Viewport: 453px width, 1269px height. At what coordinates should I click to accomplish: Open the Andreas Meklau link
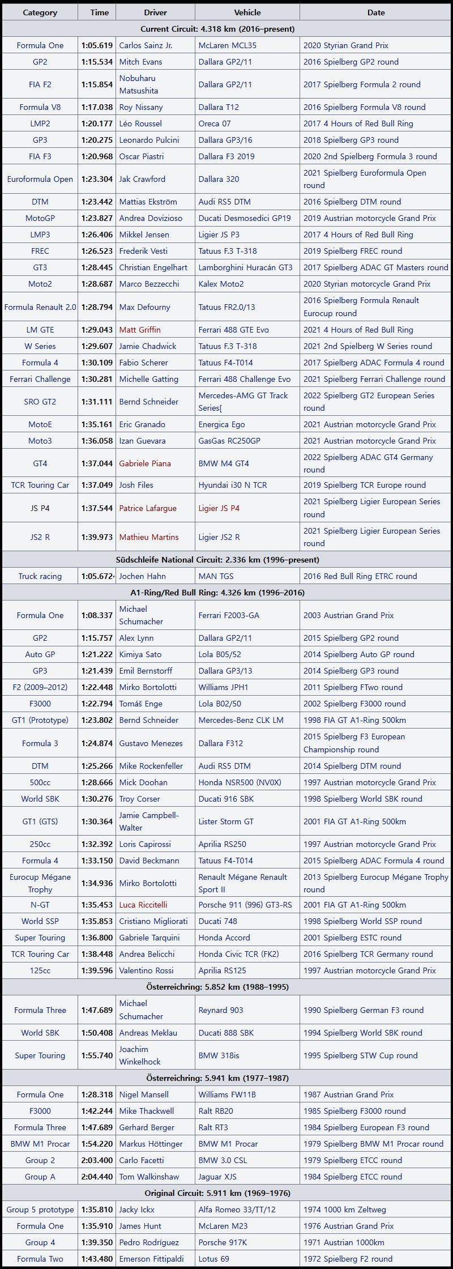(x=148, y=1033)
